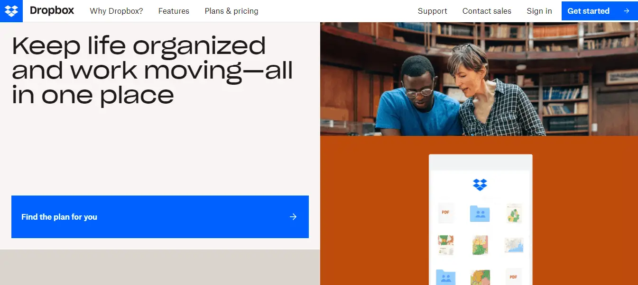Click Sign in in the header
638x285 pixels.
coord(539,11)
